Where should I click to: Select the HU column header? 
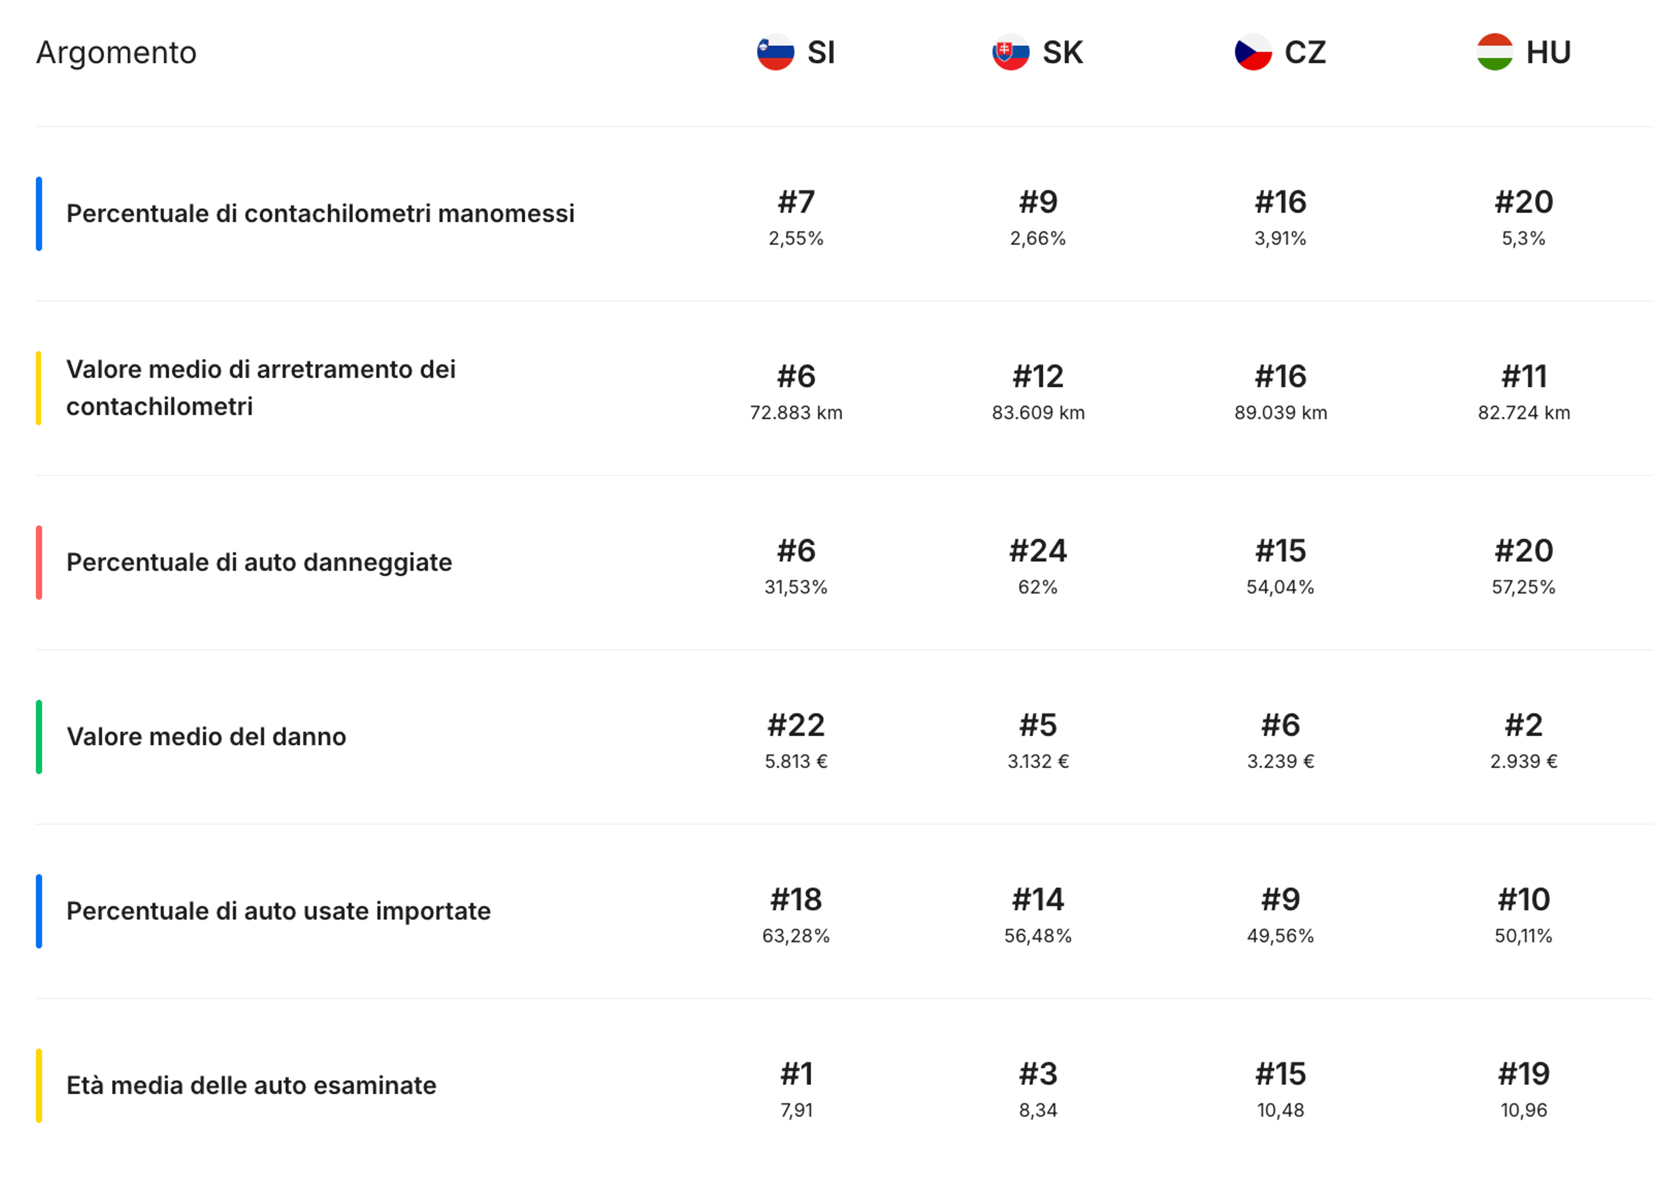click(x=1524, y=52)
